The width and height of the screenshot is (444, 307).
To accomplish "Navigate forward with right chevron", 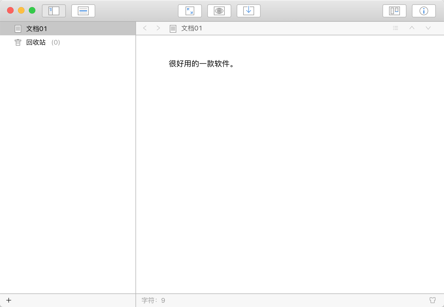I will pos(158,28).
